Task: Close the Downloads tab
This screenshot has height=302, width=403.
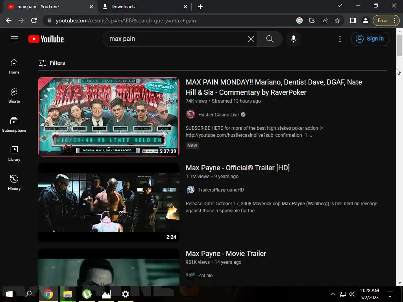Action: (185, 7)
